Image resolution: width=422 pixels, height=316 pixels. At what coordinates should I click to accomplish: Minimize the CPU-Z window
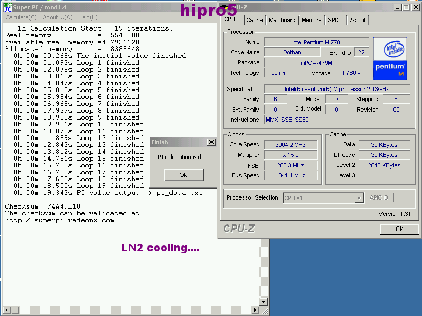[x=397, y=7]
